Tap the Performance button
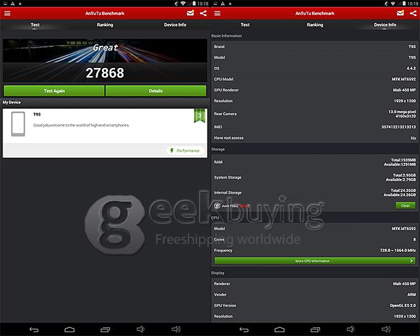420x336 pixels. tap(185, 151)
